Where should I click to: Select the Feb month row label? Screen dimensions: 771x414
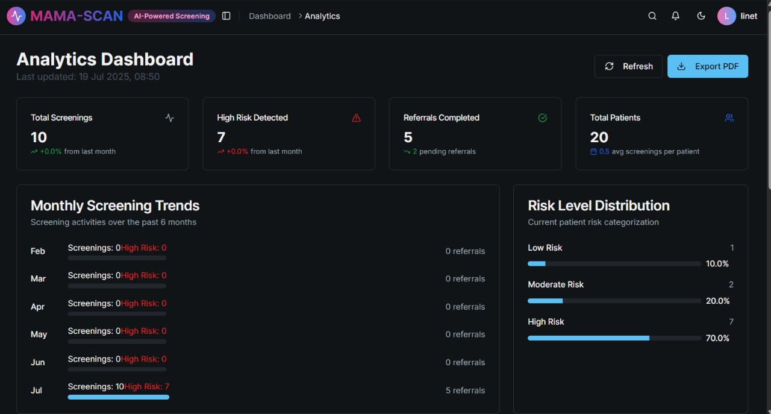(x=38, y=251)
